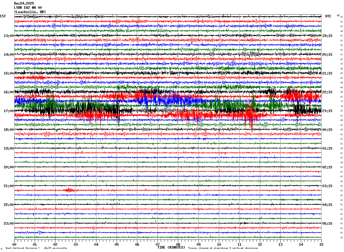
Task: Click minute 11 on the time axis
Action: pos(239,244)
